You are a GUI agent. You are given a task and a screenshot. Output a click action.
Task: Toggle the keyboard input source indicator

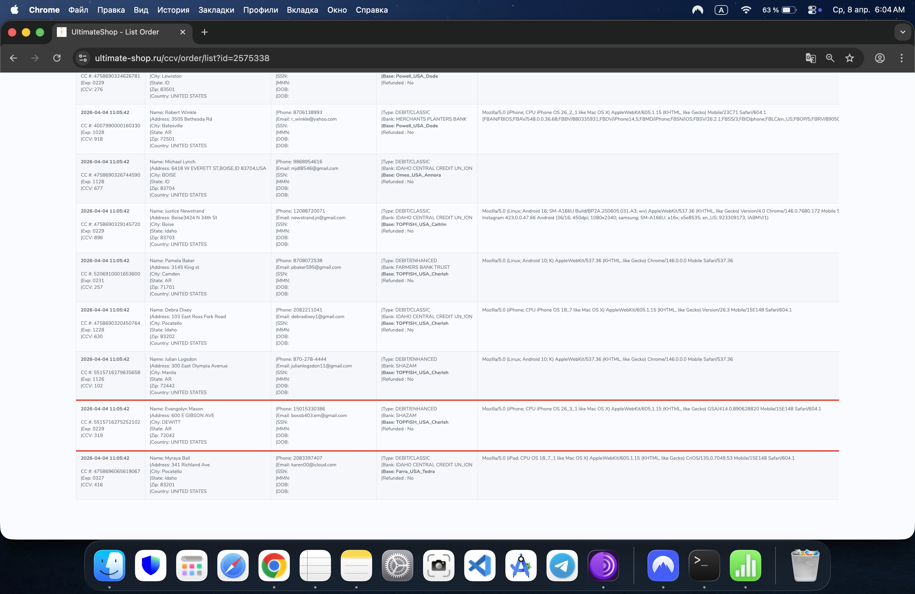tap(721, 10)
